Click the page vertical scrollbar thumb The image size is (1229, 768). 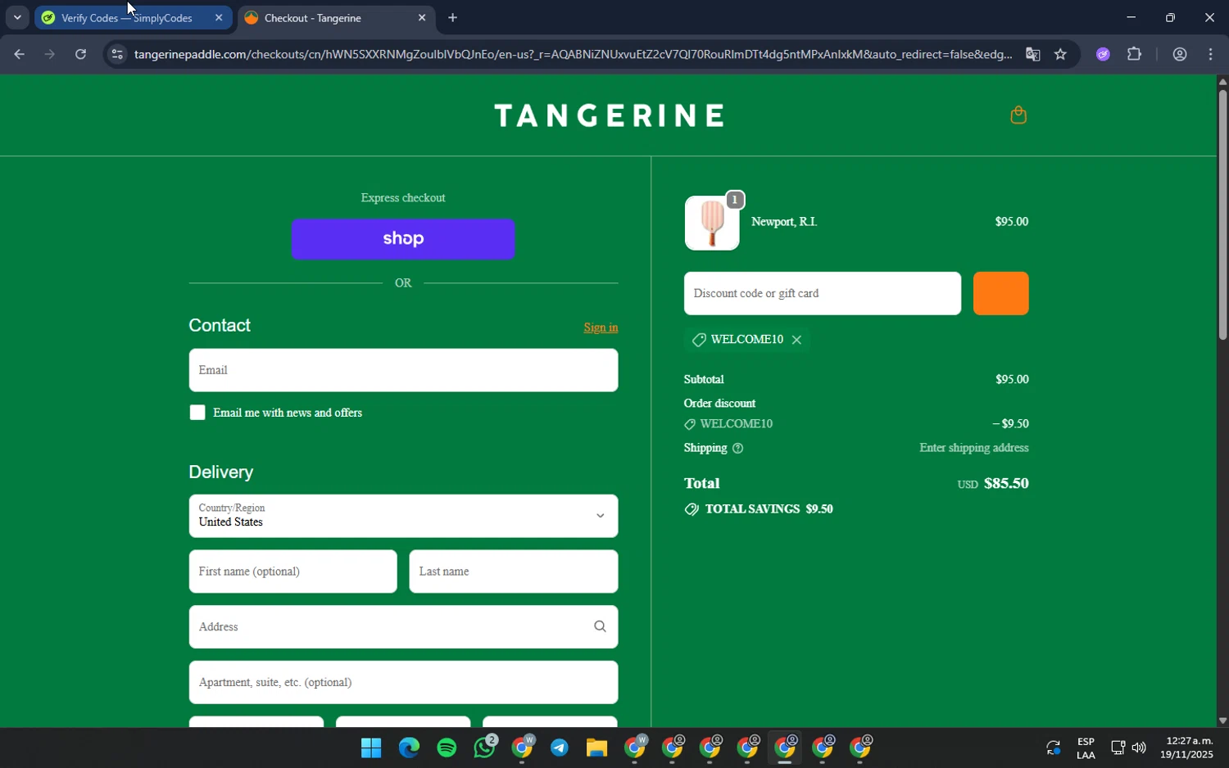pos(1222,215)
